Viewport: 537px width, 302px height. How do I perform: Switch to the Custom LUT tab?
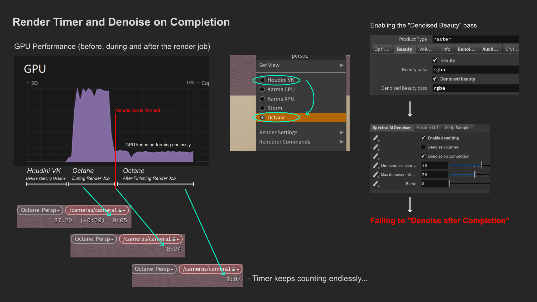[x=428, y=128]
